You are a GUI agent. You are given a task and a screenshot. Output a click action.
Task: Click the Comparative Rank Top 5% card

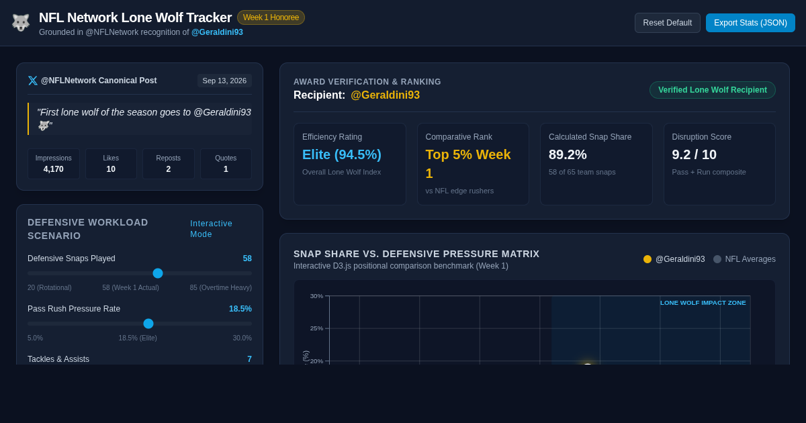pyautogui.click(x=473, y=164)
